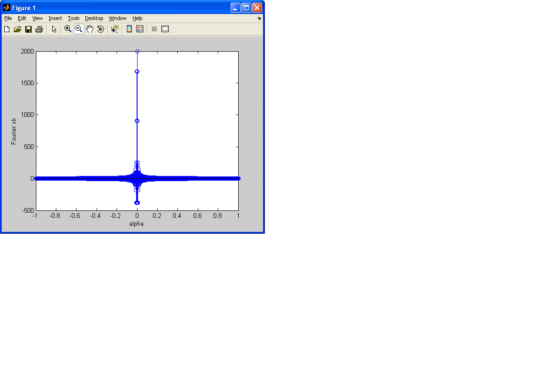Click the 'alpha' x-axis label

tap(137, 224)
